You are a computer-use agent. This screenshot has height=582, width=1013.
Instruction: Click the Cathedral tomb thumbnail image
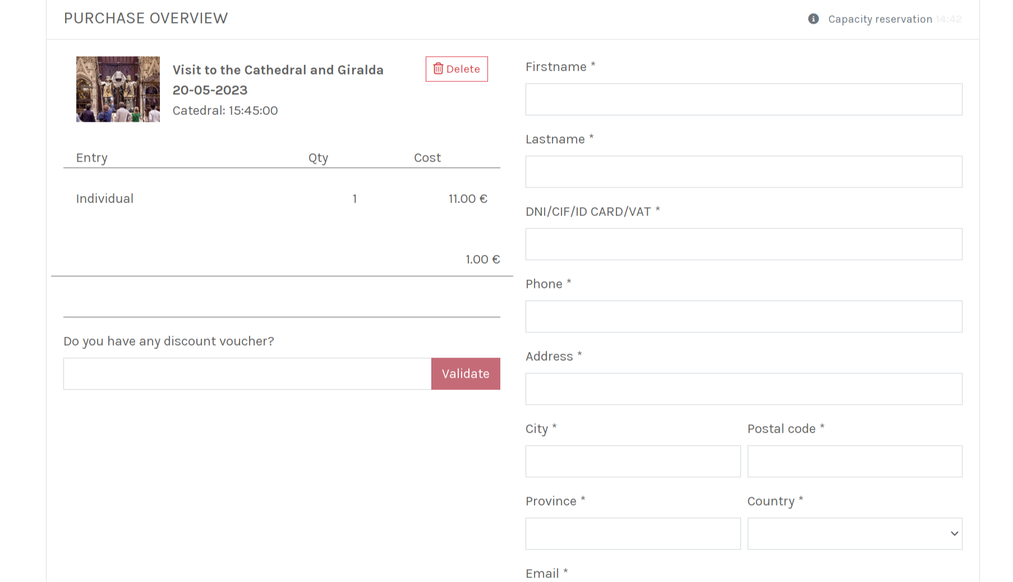118,89
